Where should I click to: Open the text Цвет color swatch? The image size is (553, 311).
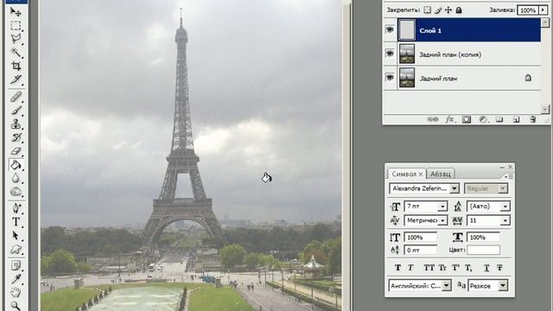point(483,250)
